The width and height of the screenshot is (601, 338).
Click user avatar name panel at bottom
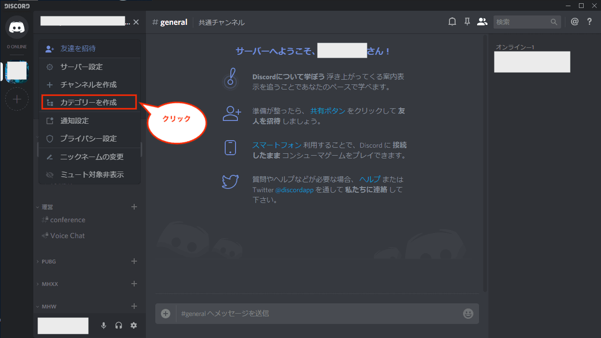coord(63,326)
